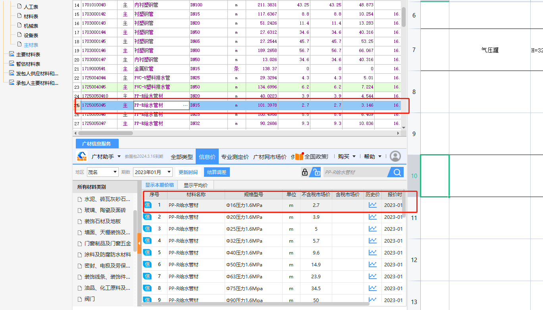The width and height of the screenshot is (543, 310).
Task: Click the 信 badge on Φ40压力1.6MPa row
Action: tap(147, 253)
